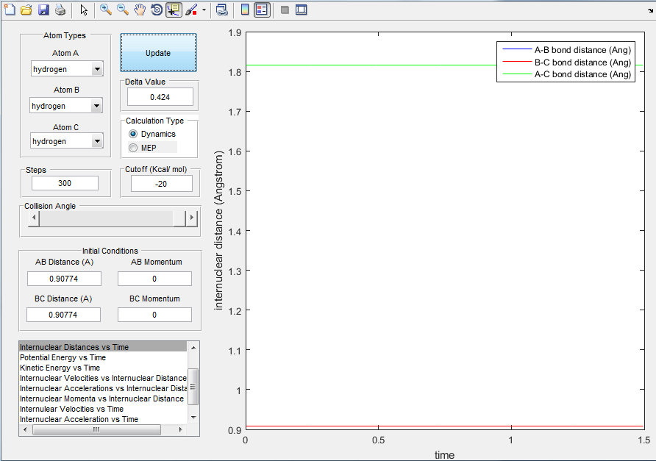This screenshot has height=461, width=656.
Task: Click the New Figure toolbar icon
Action: click(10, 10)
